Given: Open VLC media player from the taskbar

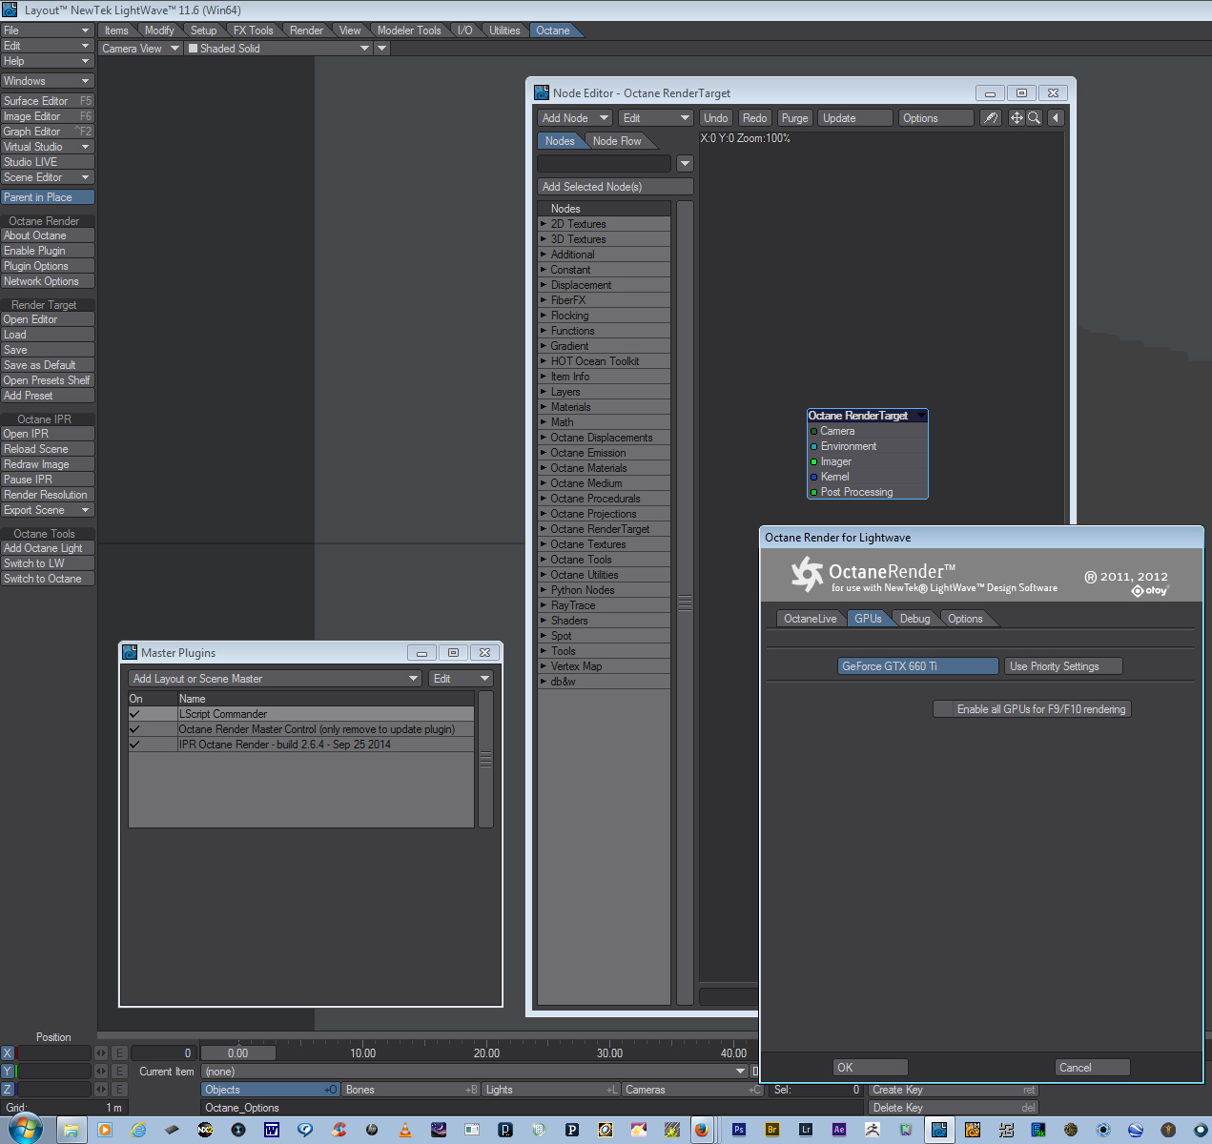Looking at the screenshot, I should (x=405, y=1130).
